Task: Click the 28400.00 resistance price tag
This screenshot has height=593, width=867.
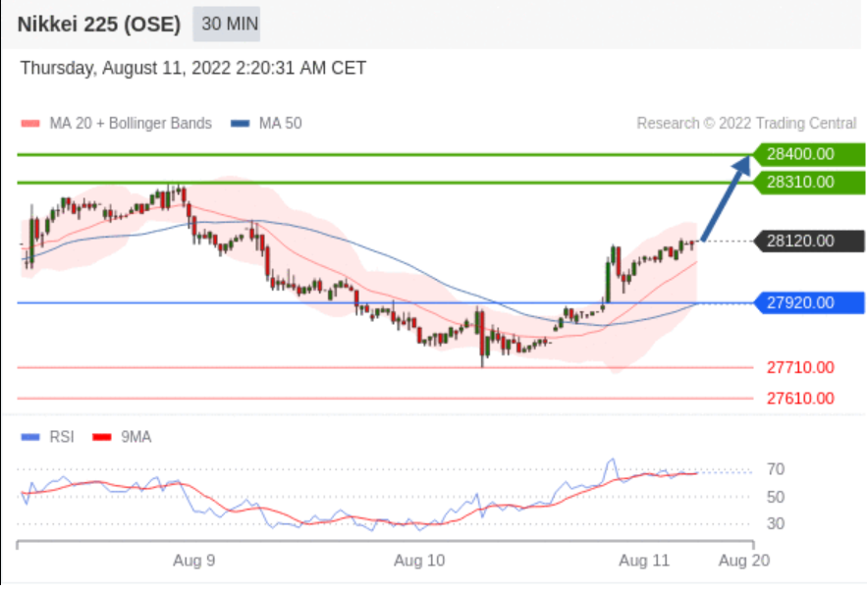Action: coord(809,154)
